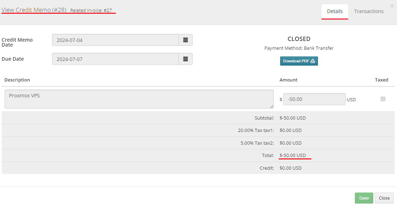Toggle the Taxed checkbox for Proxmox VPS
This screenshot has height=206, width=397.
tap(383, 99)
